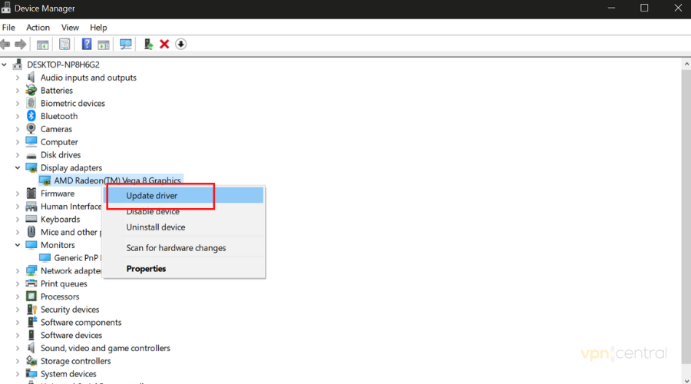Viewport: 691px width, 384px height.
Task: Collapse the Display adapters category
Action: coord(18,167)
